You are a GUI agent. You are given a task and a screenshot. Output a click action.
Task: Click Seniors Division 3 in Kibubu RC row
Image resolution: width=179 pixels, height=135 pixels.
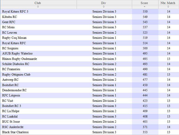(x=104, y=17)
